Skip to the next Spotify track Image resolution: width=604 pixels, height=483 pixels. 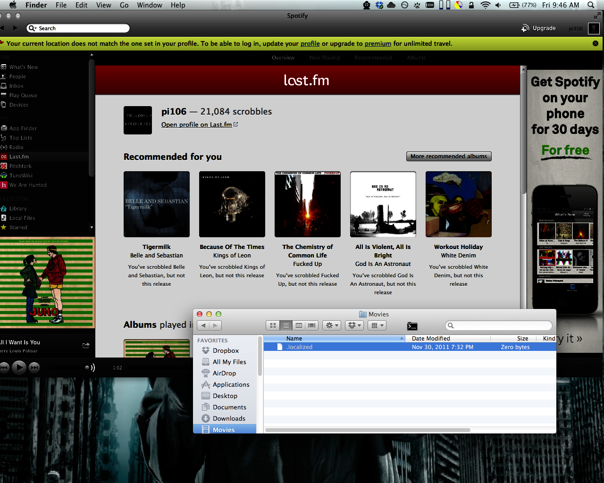tap(34, 367)
